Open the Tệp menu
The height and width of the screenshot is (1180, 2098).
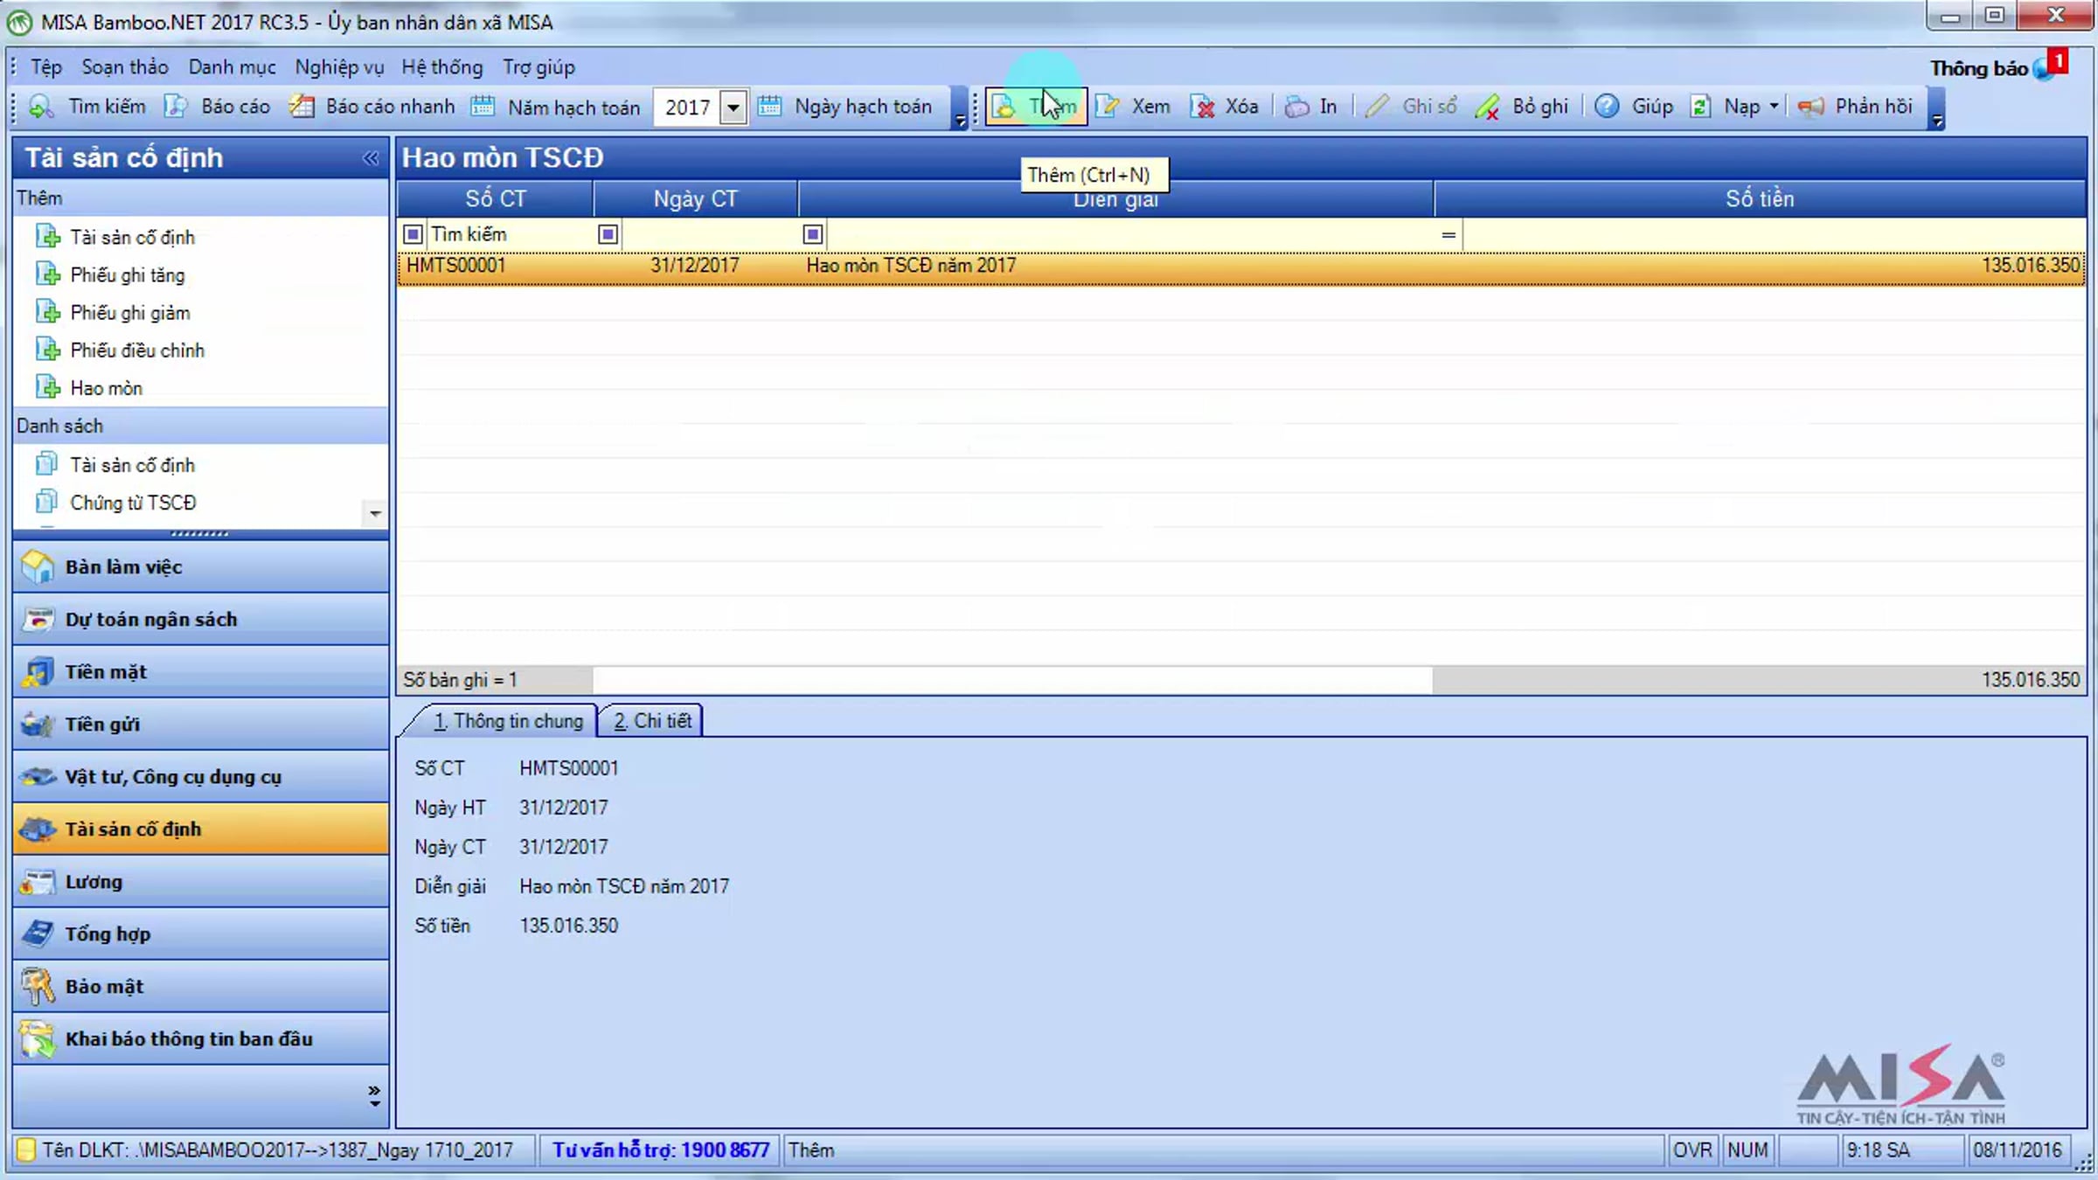(46, 67)
